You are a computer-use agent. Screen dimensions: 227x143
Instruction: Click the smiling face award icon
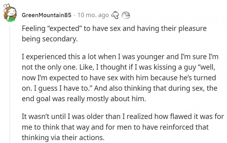125,15
